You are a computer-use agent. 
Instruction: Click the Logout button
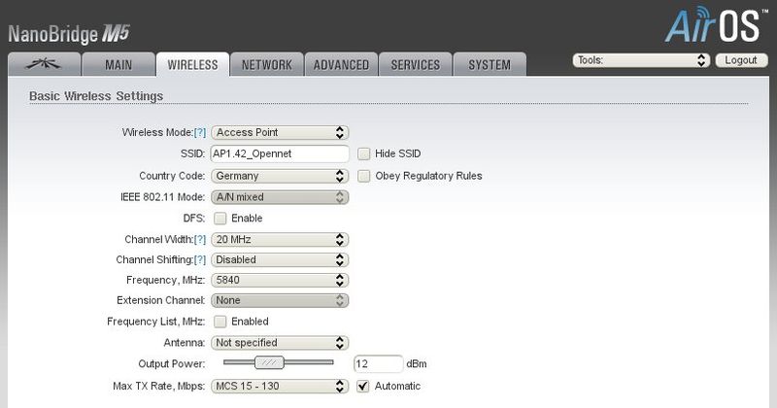(741, 60)
